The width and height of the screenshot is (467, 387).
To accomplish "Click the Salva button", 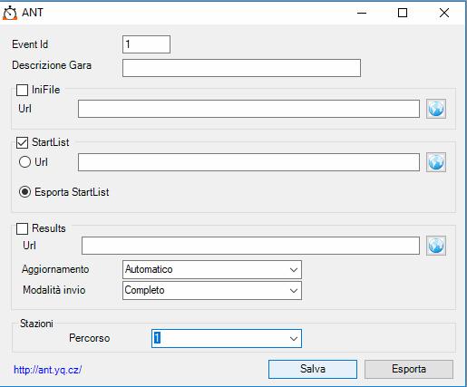I will (313, 369).
